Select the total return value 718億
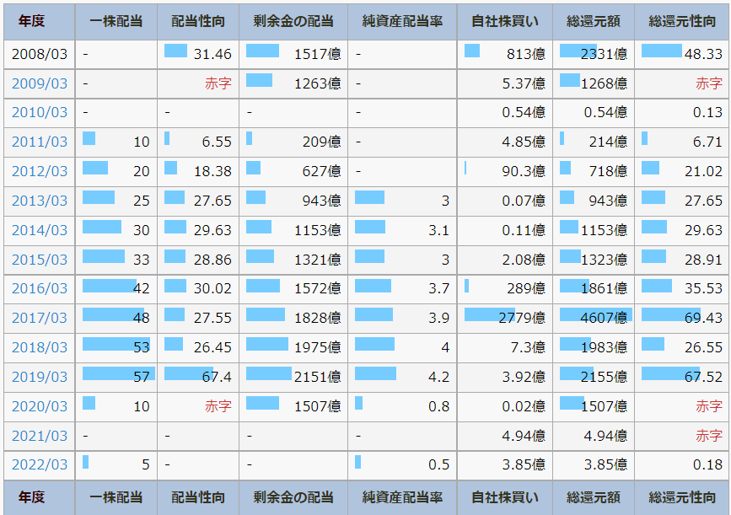Screen dimensions: 731x515 608,171
